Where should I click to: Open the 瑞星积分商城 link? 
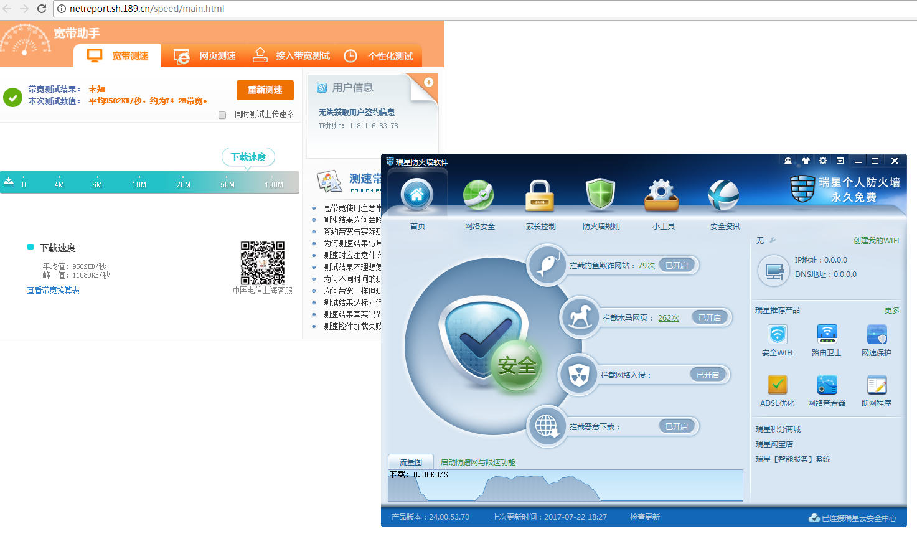[x=778, y=429]
